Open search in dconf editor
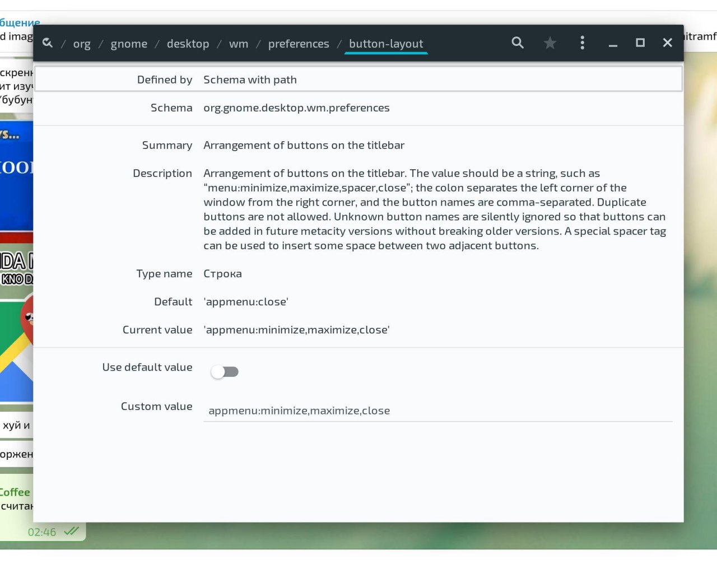The height and width of the screenshot is (564, 717). point(518,43)
